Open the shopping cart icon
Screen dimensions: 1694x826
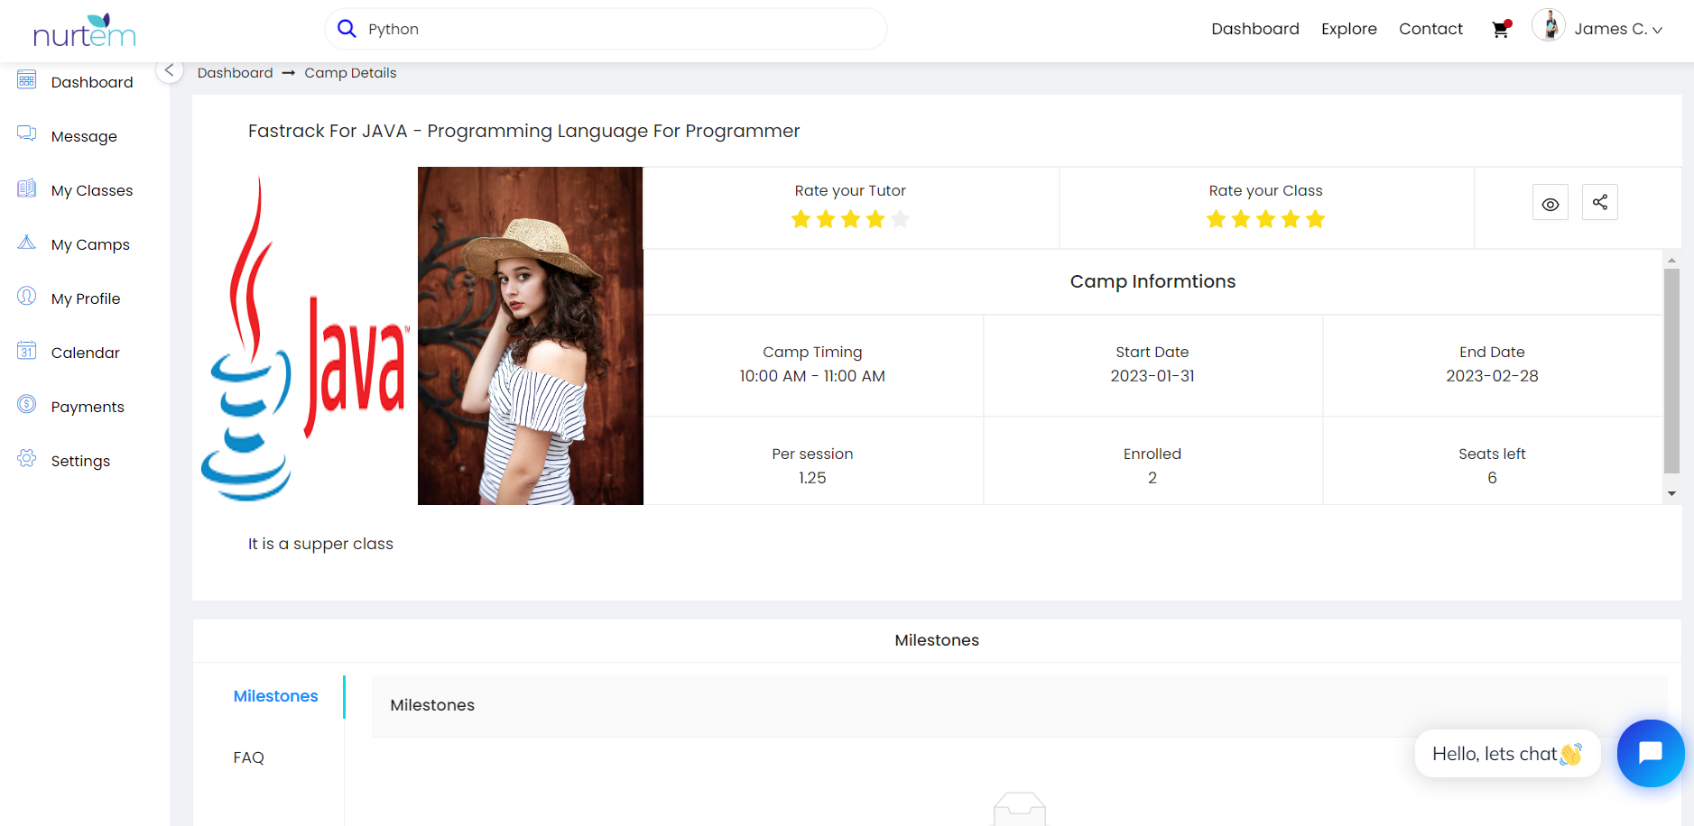tap(1500, 29)
